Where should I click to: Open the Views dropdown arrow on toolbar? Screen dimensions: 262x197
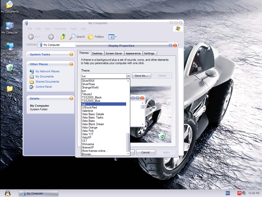115,37
